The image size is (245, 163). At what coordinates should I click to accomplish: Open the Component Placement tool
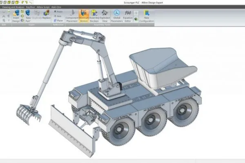pos(72,16)
